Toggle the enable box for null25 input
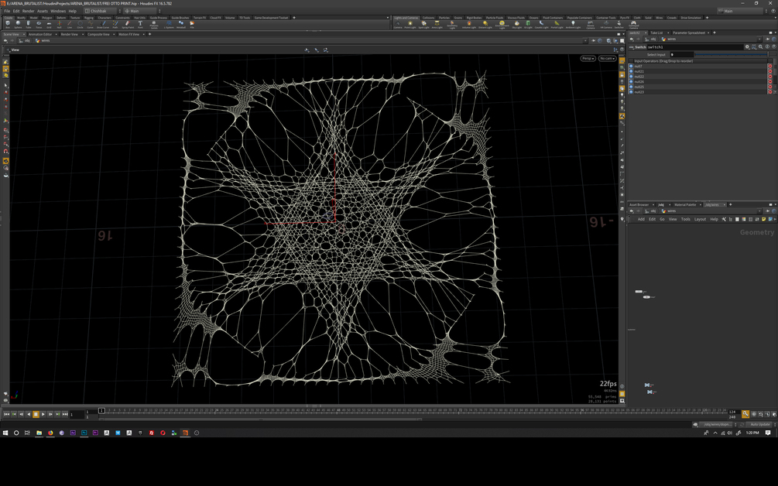Image resolution: width=778 pixels, height=486 pixels. click(x=631, y=87)
